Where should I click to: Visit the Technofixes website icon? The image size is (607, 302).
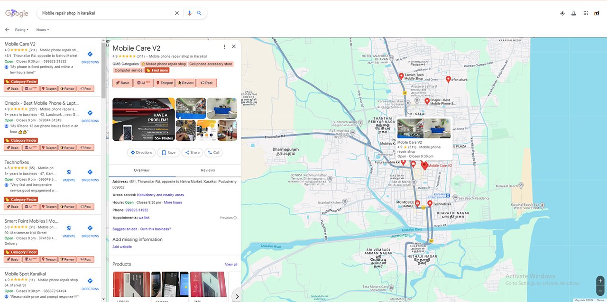(x=69, y=175)
